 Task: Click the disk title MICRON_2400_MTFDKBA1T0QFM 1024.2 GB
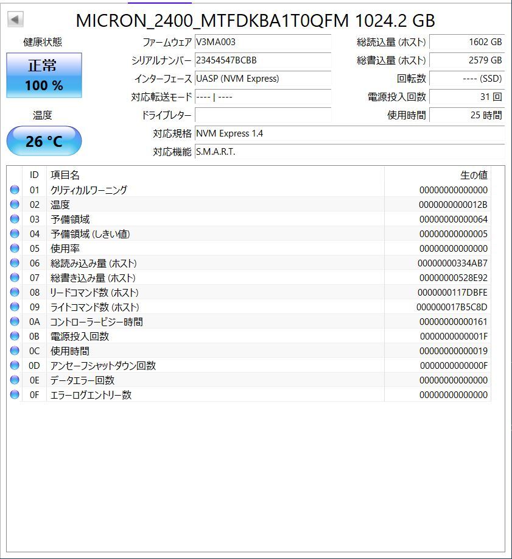click(255, 20)
